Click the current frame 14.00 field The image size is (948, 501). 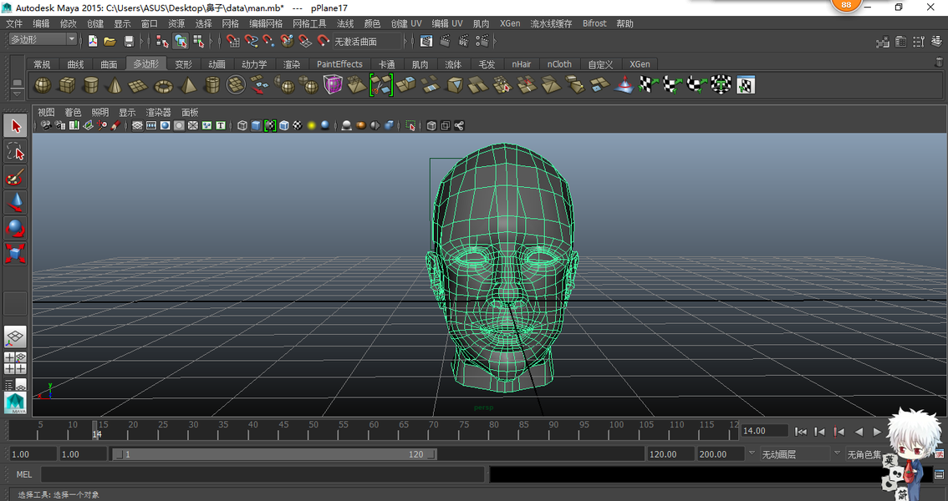tap(763, 431)
